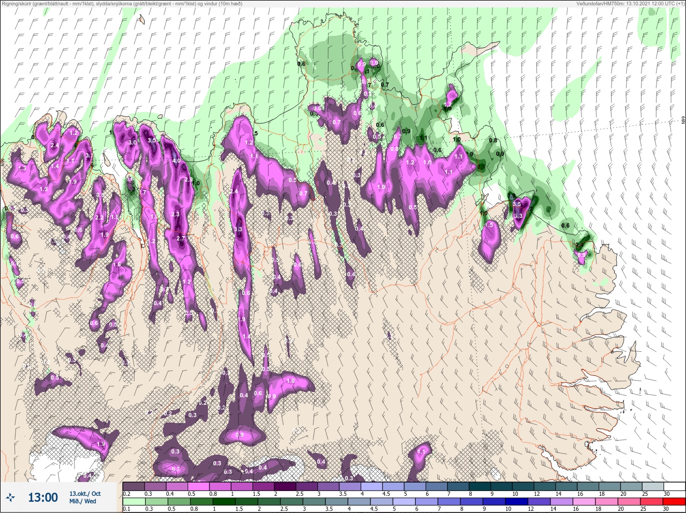The height and width of the screenshot is (513, 686).
Task: Select the lightest green 0.1 rain legend swatch
Action: [133, 502]
